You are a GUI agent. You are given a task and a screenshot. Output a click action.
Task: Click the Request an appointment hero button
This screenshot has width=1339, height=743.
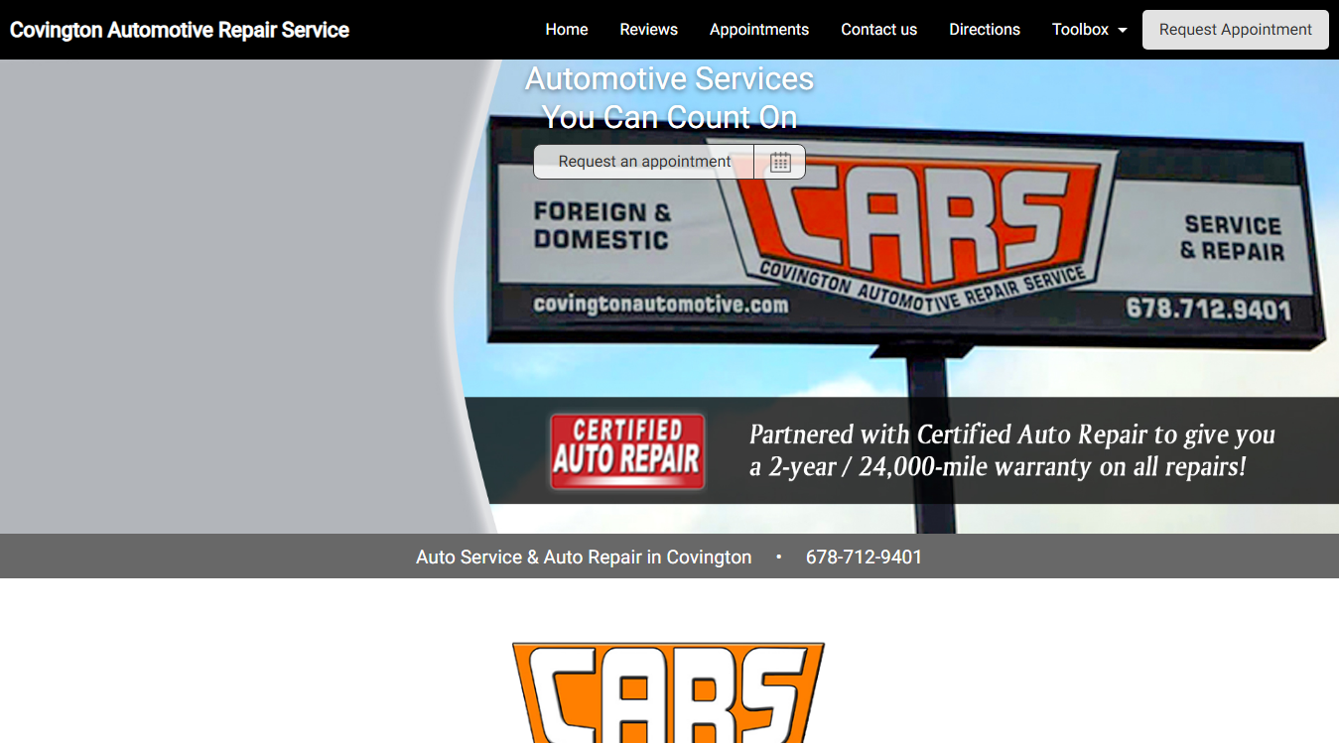(644, 162)
